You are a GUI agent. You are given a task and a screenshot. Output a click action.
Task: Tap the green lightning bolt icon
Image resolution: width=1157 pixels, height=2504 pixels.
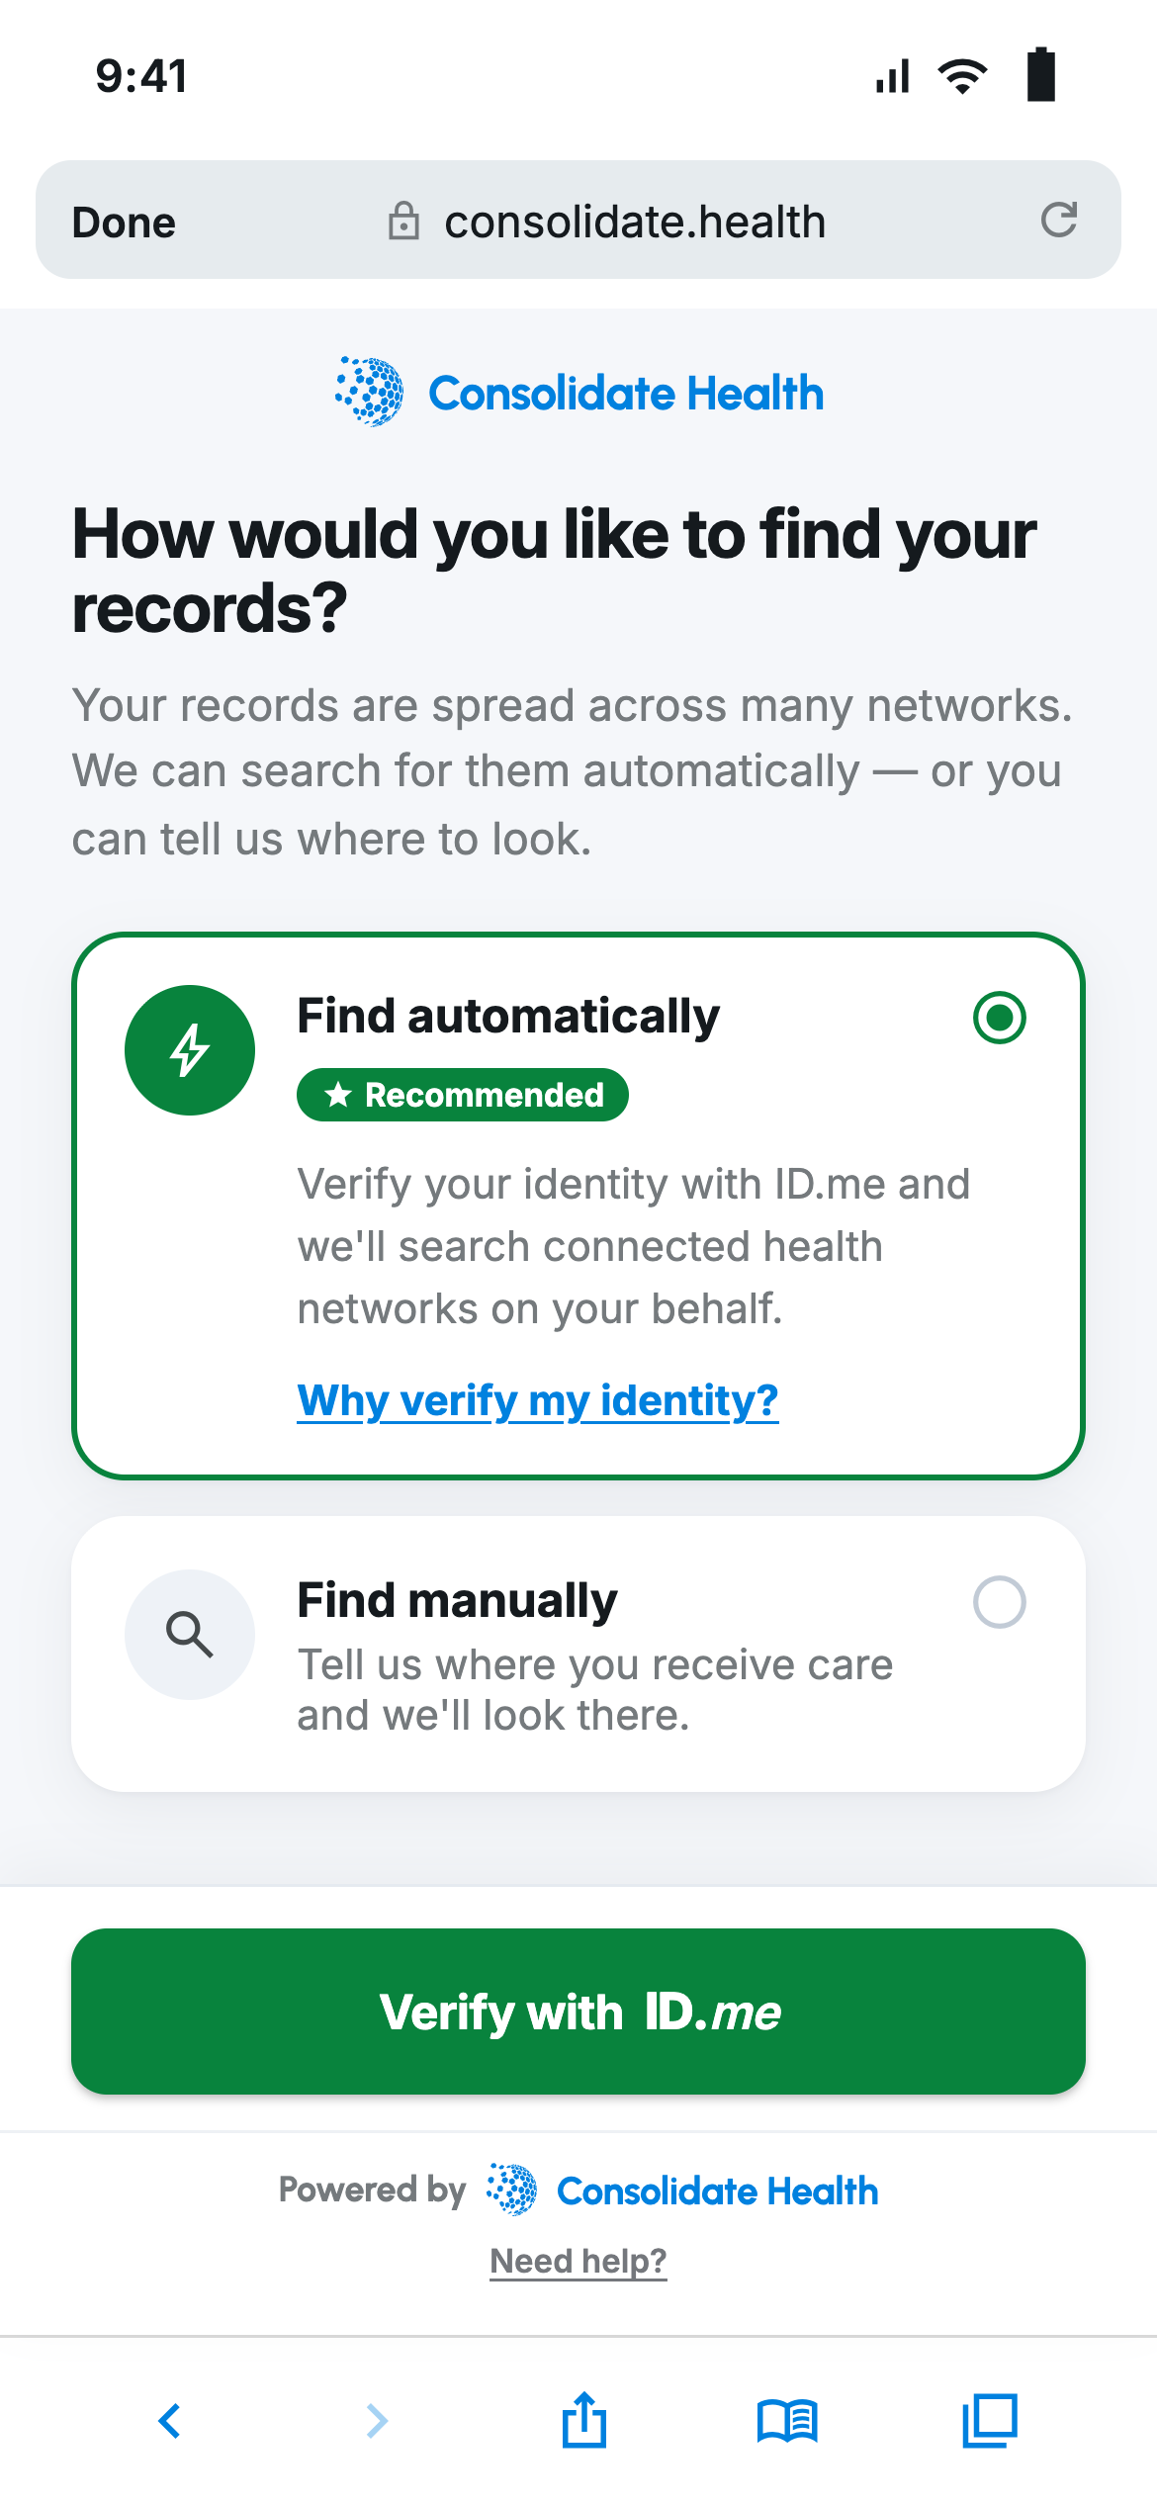pos(190,1050)
